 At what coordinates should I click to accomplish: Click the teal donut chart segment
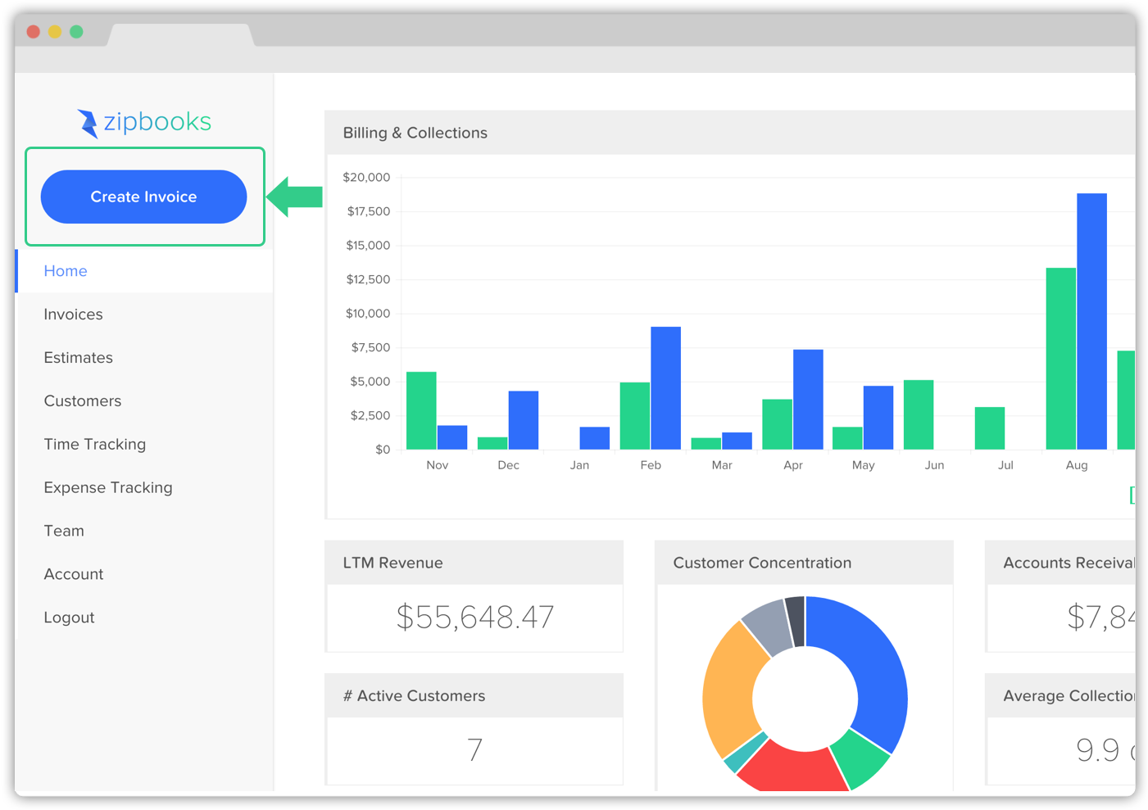[745, 753]
